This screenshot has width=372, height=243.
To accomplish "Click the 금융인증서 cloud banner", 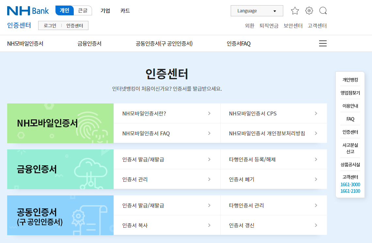I will click(x=60, y=169).
